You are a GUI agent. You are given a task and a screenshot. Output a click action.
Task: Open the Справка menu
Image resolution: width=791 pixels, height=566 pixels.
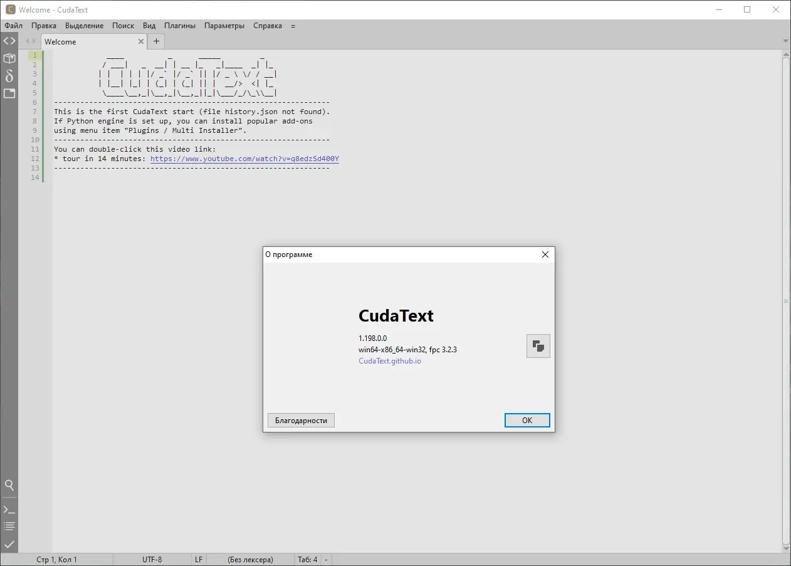pos(268,26)
